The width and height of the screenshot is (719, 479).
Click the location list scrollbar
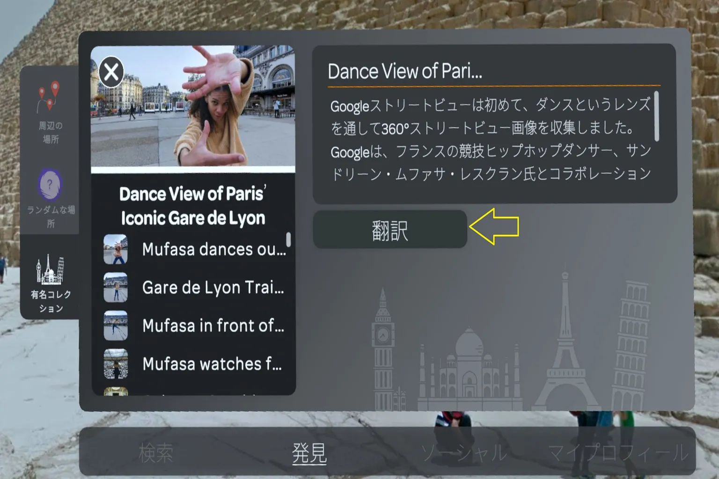point(288,240)
